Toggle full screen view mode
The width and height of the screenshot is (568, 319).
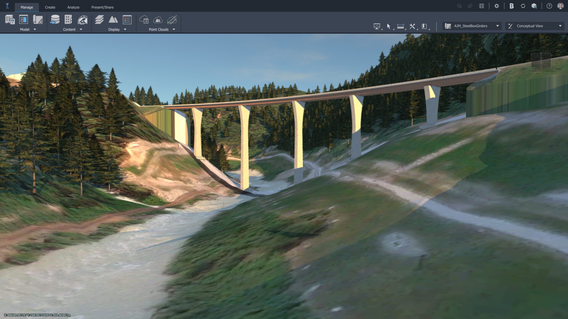coord(481,6)
